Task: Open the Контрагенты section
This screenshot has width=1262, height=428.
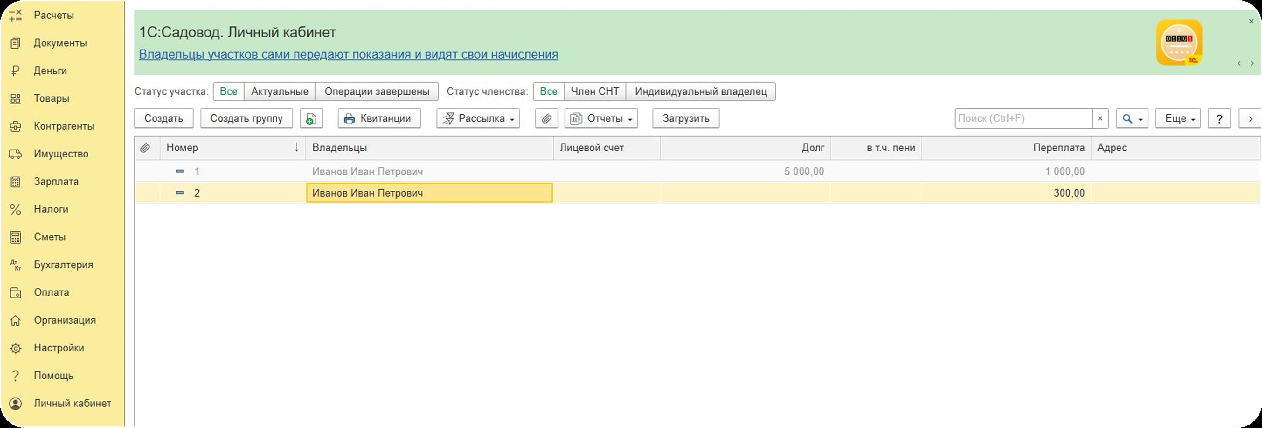Action: pos(64,126)
